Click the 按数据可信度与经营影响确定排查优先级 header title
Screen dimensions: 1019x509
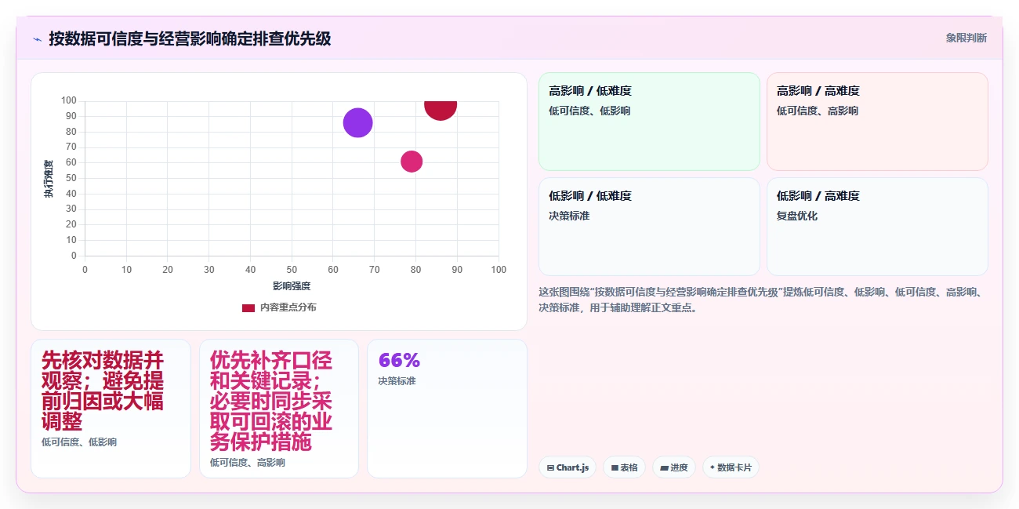pos(190,38)
